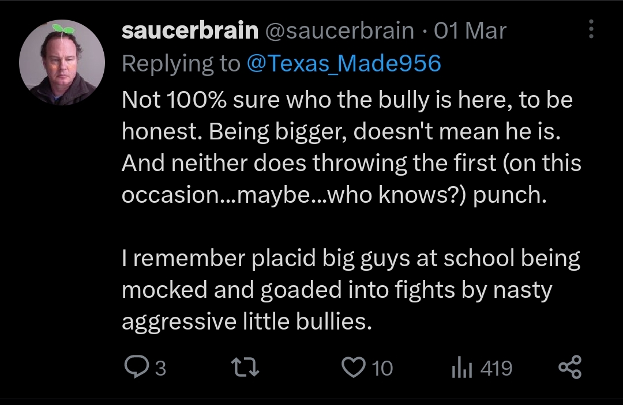Click the bold saucerbrain display name
This screenshot has width=623, height=405.
coord(190,31)
